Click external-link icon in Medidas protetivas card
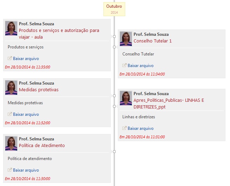This screenshot has height=186, width=230. click(10, 114)
